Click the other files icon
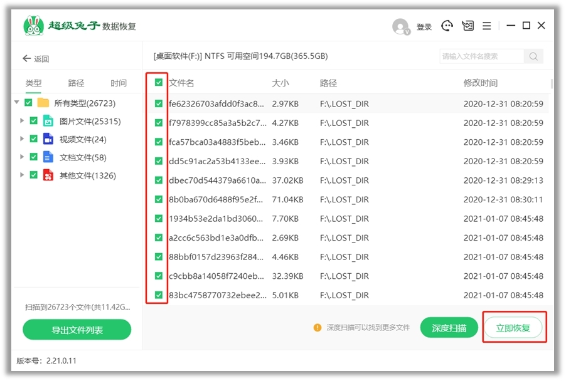 (48, 175)
